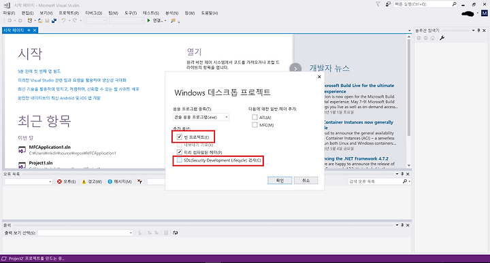Pin the 시작 페이지 tab

coord(29,31)
